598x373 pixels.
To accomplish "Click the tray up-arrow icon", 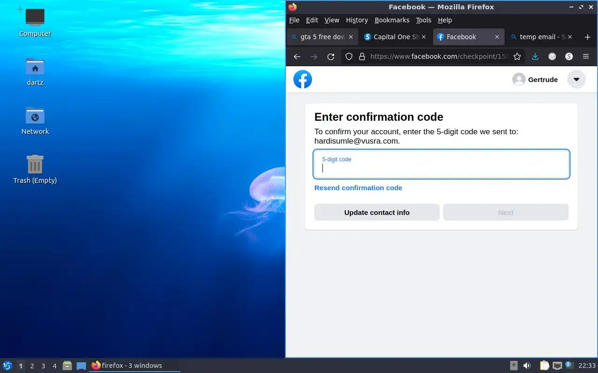I will (x=513, y=366).
